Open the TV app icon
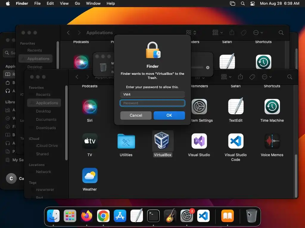This screenshot has width=305, height=228. (90, 141)
